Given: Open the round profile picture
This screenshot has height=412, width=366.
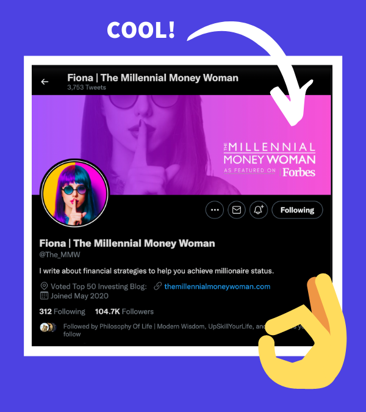Looking at the screenshot, I should [x=74, y=193].
